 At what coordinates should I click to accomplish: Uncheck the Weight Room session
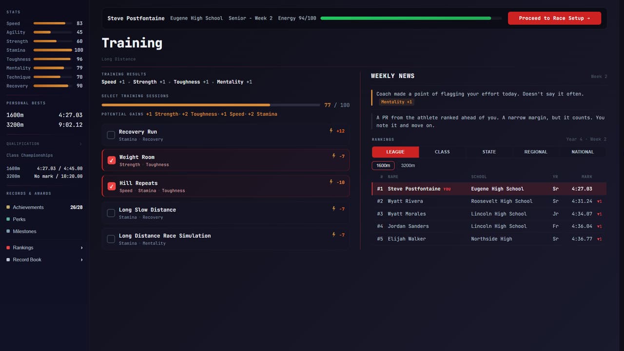pyautogui.click(x=111, y=160)
